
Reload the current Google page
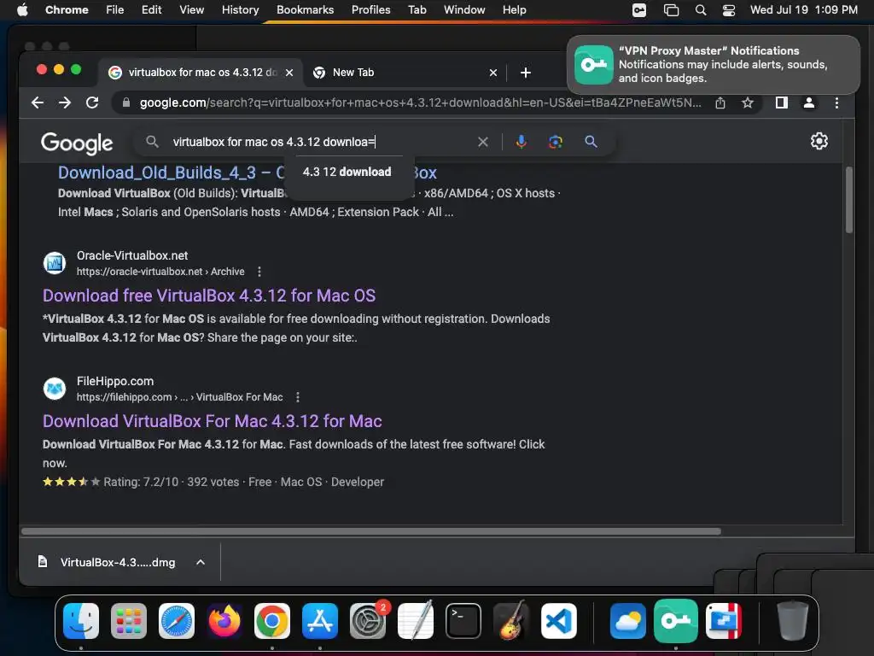tap(92, 102)
